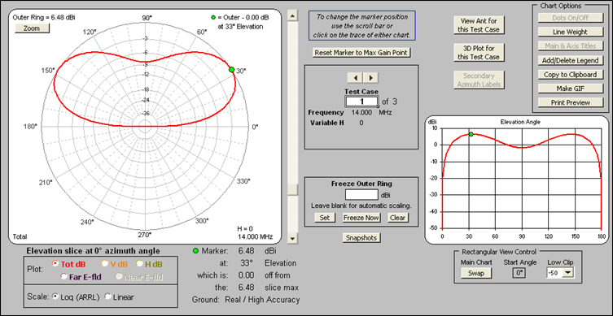Click green marker on rectangular elevation chart
Viewport: 613px width, 316px height.
click(471, 134)
